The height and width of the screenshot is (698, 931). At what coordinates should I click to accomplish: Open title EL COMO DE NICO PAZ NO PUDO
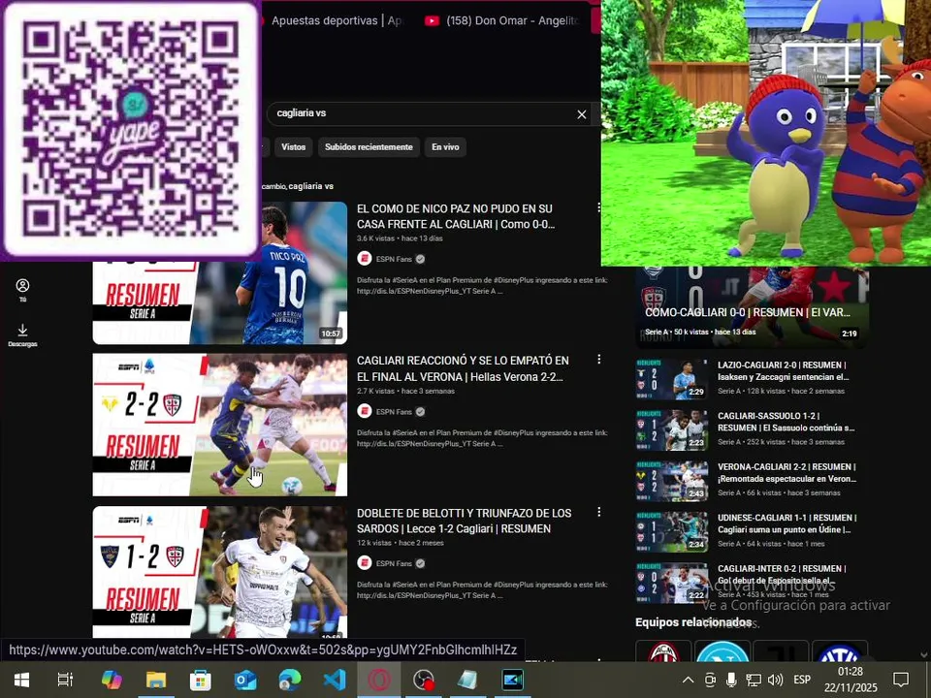(456, 216)
